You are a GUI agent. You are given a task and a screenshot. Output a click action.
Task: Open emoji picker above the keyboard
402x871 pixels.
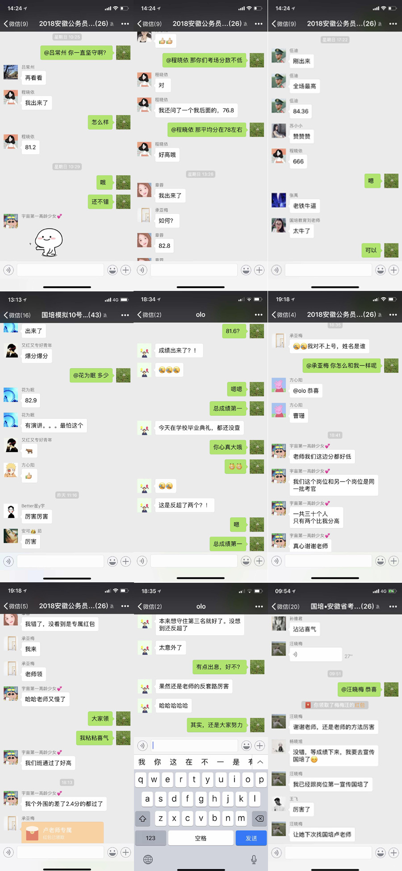(246, 745)
